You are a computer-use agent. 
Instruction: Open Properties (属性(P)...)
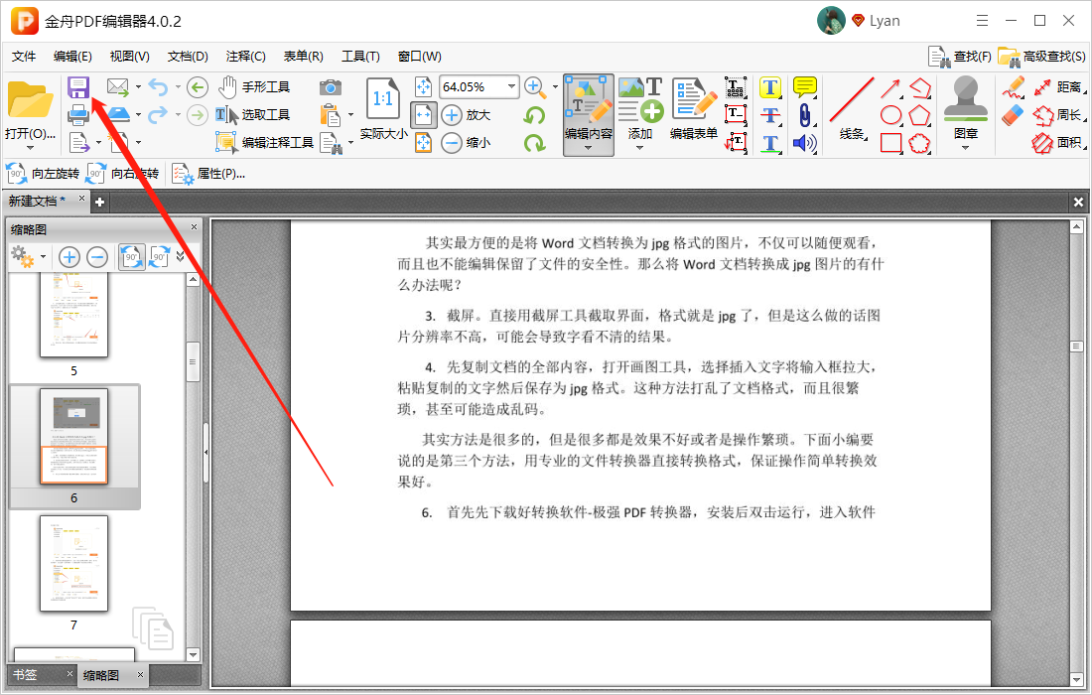(x=208, y=174)
